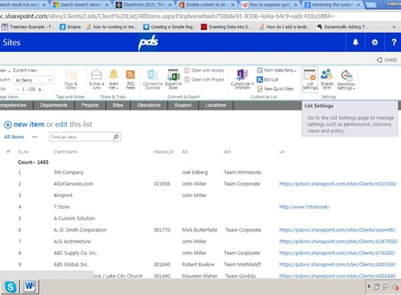Open the RSS Feed icon
The height and width of the screenshot is (295, 401).
[x=130, y=79]
